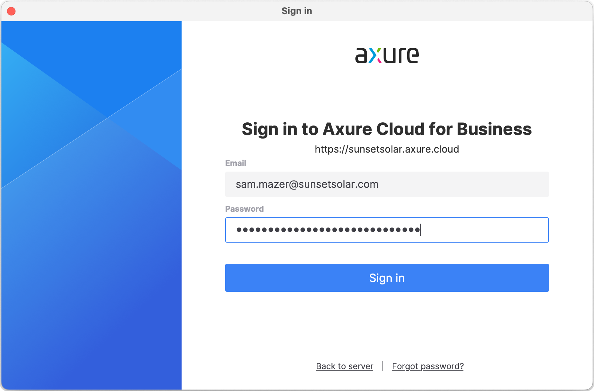Focus the Email input field
The width and height of the screenshot is (594, 391).
tap(387, 184)
